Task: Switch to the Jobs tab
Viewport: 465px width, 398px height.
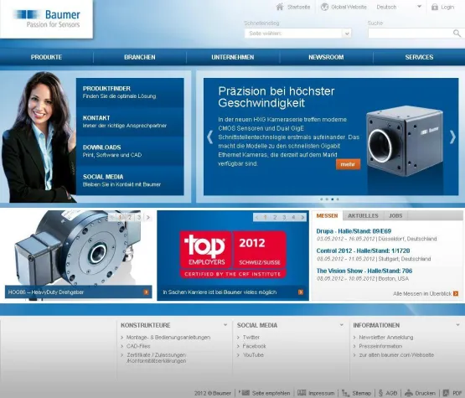Action: click(x=395, y=215)
